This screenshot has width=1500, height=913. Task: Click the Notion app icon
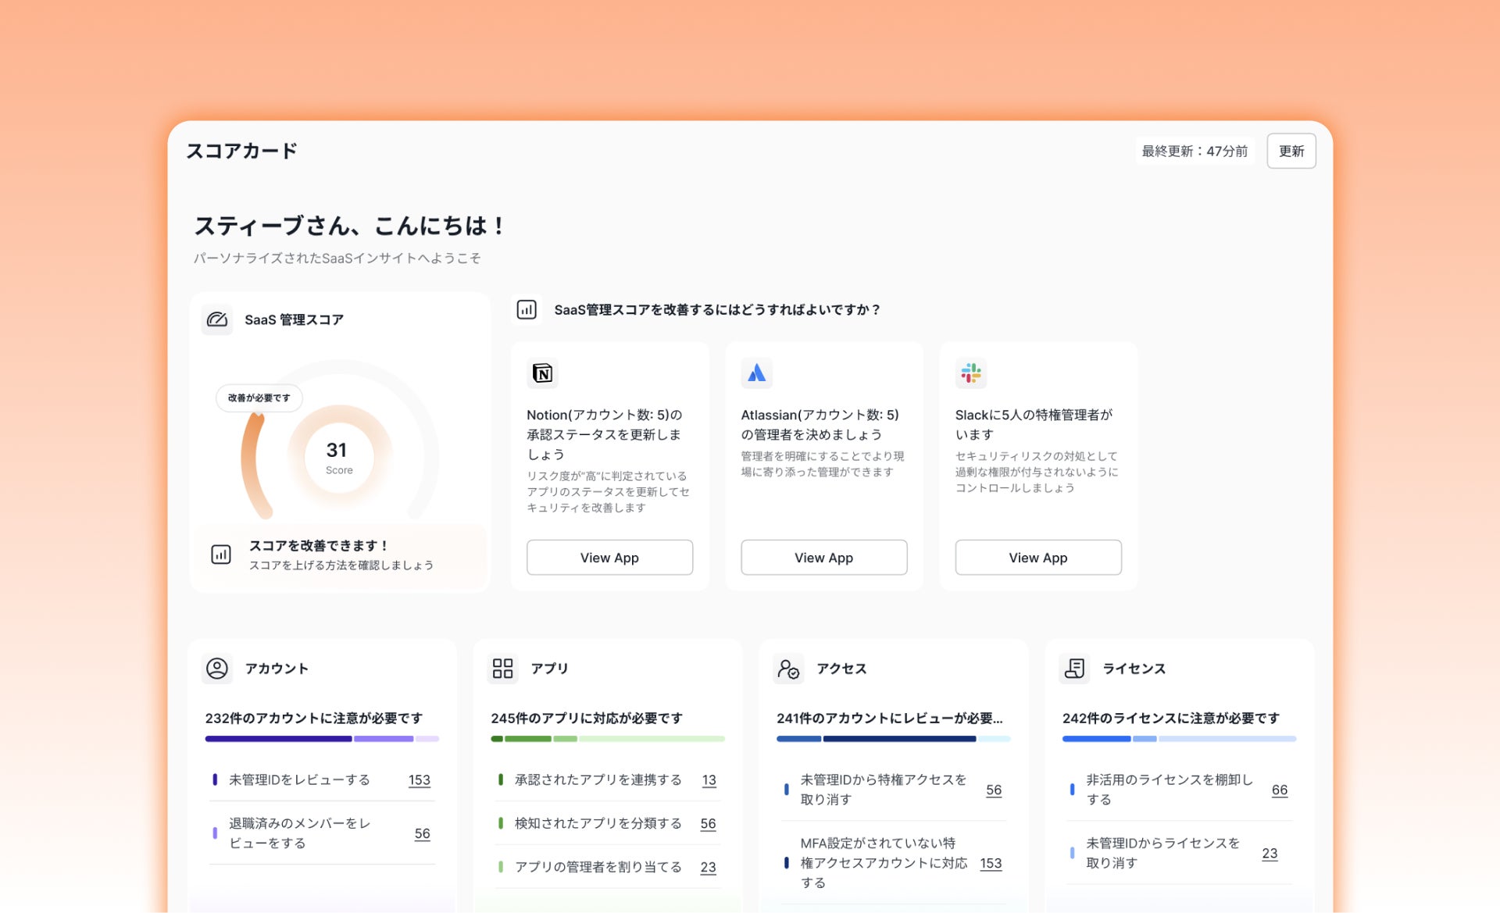coord(542,373)
